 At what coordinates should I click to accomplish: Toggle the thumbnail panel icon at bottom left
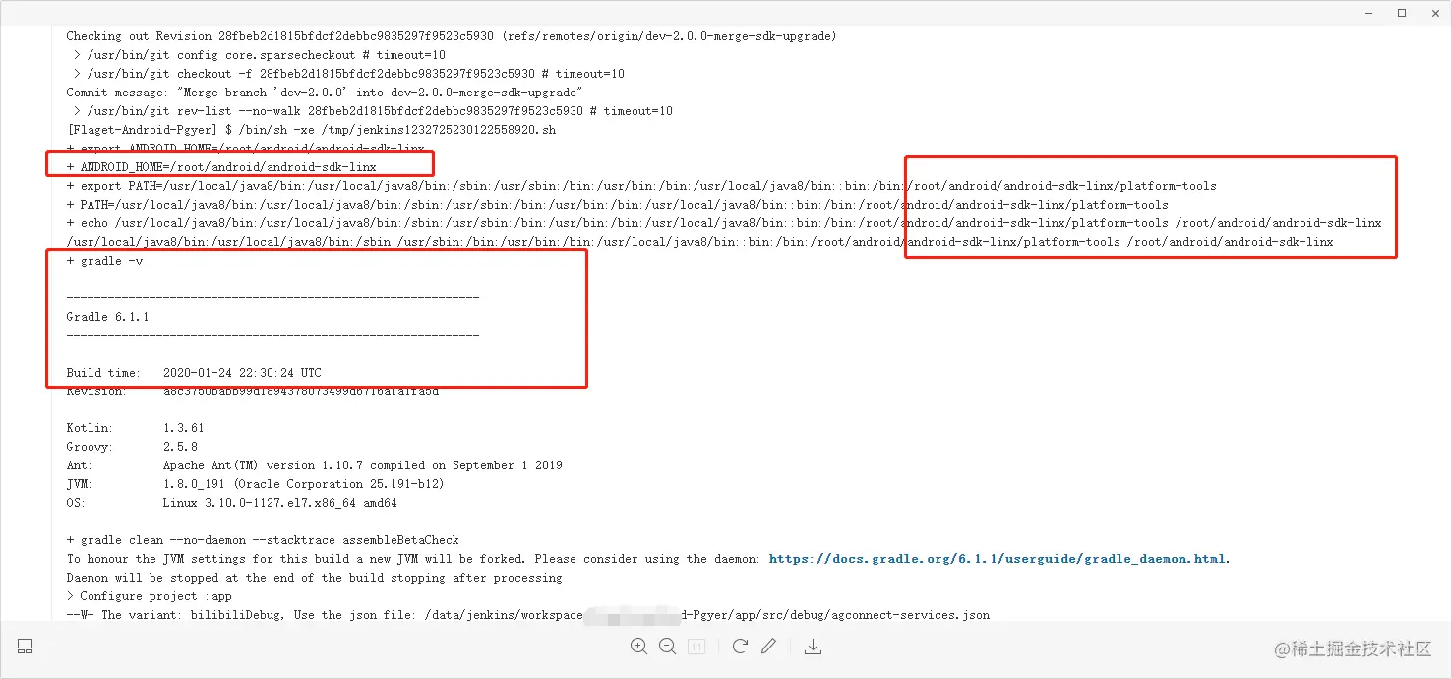(x=26, y=647)
